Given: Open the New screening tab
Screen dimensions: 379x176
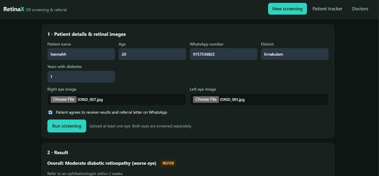Looking at the screenshot, I should click(287, 8).
